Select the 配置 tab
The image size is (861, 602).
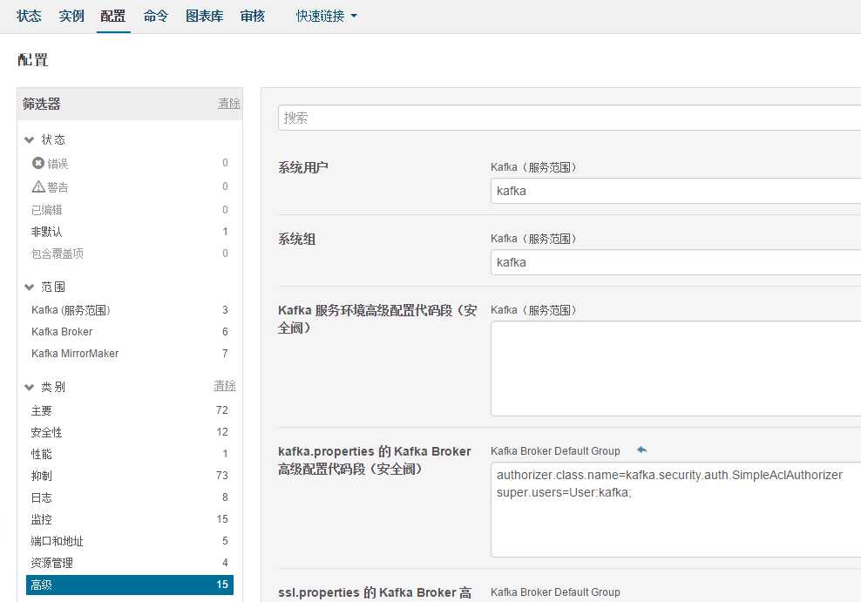tap(113, 16)
